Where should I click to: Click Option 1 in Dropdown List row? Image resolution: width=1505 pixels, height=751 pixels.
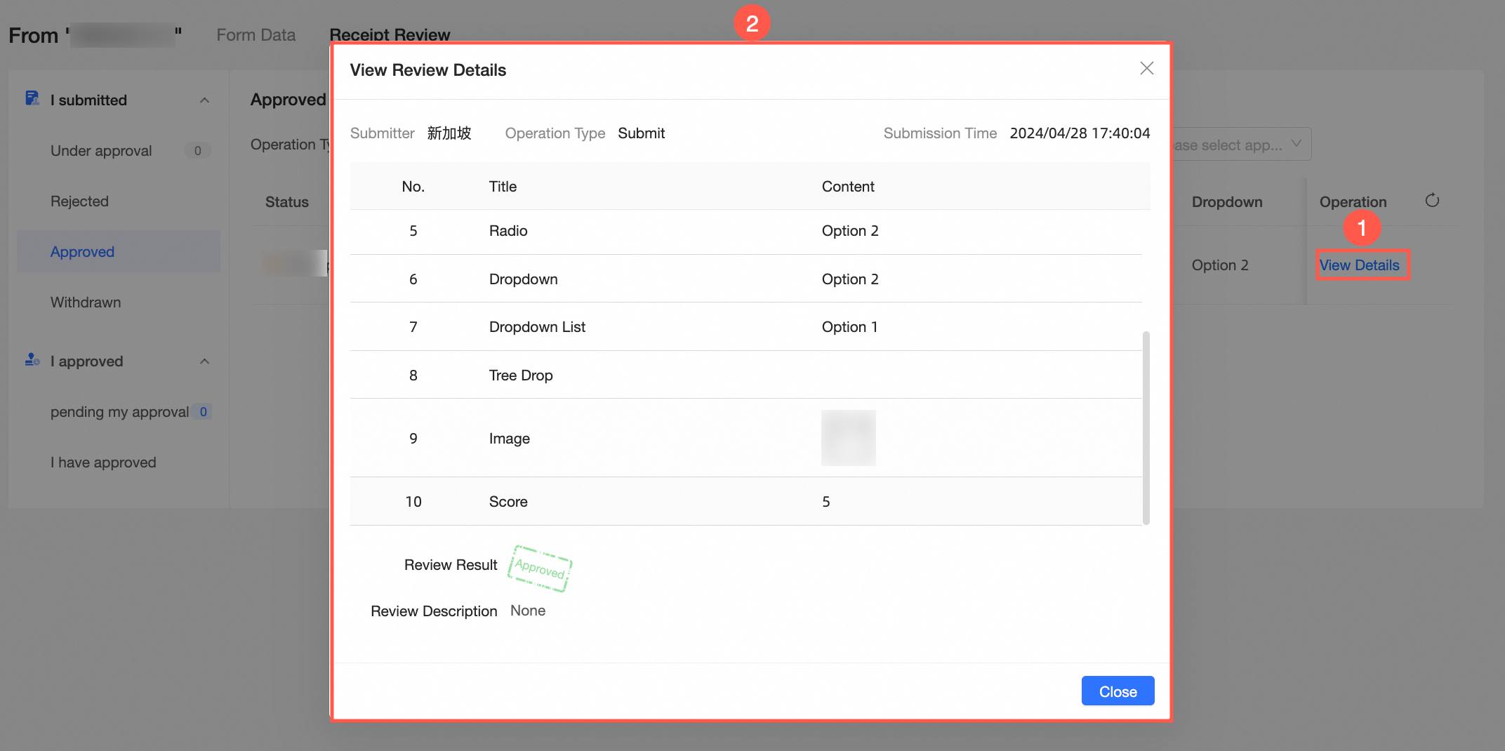pos(849,327)
